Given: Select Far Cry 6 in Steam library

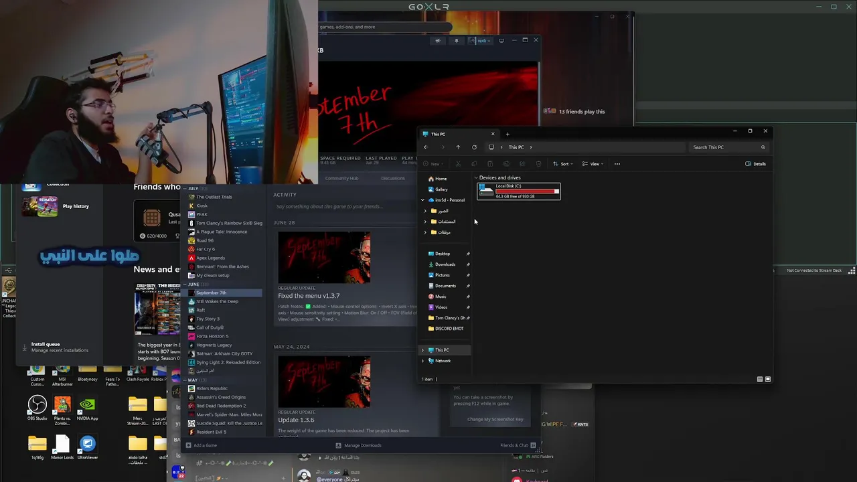Looking at the screenshot, I should tap(206, 249).
